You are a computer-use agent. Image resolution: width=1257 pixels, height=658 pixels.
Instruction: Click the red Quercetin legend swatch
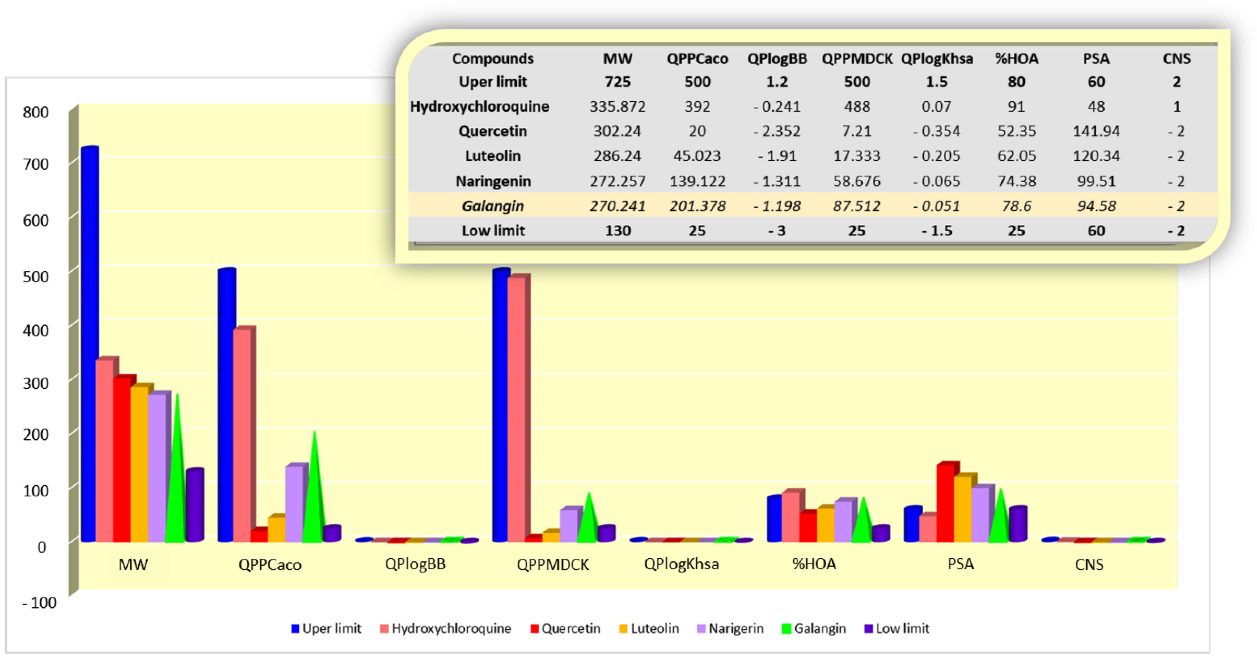(x=534, y=629)
